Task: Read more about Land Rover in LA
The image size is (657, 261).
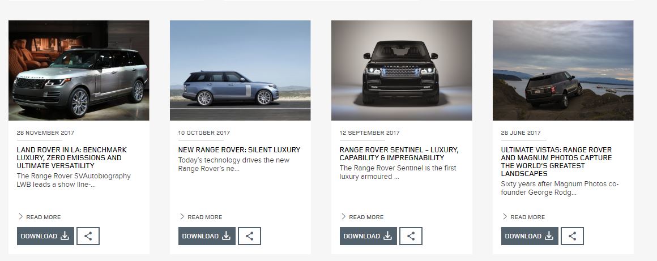Action: click(x=40, y=217)
